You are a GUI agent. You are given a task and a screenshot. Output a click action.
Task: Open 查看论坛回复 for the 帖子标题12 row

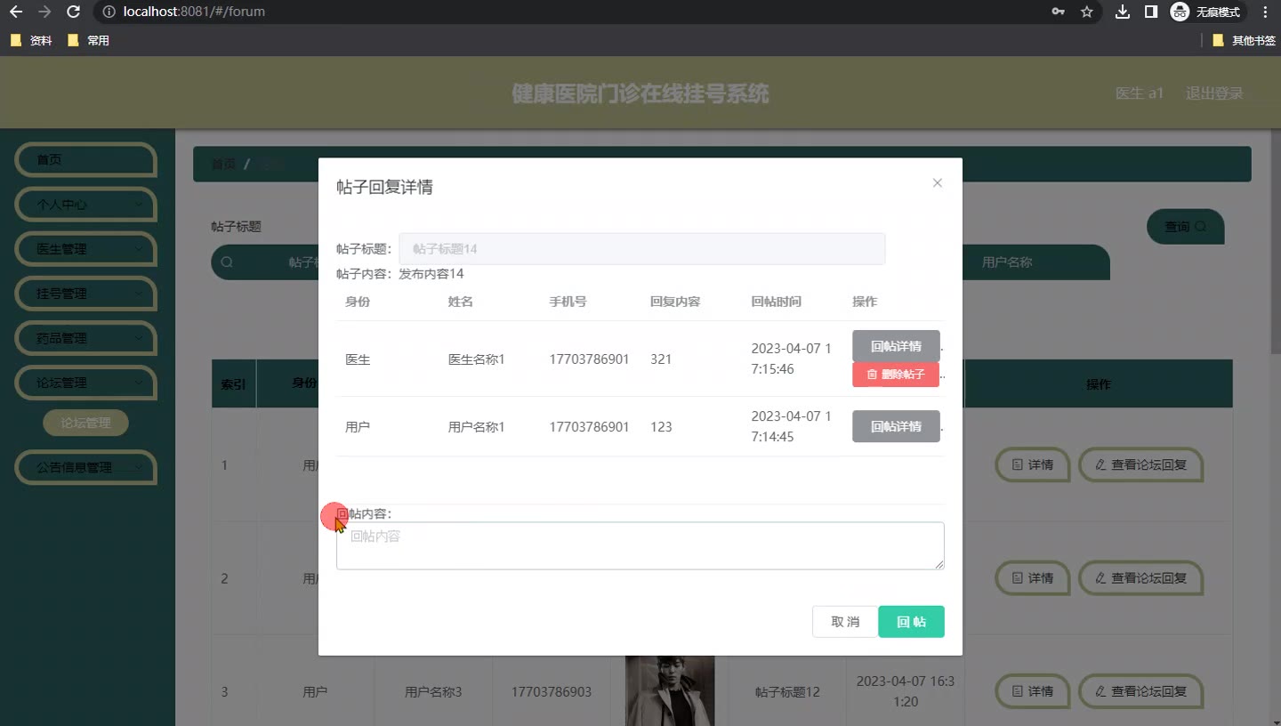[x=1140, y=691]
